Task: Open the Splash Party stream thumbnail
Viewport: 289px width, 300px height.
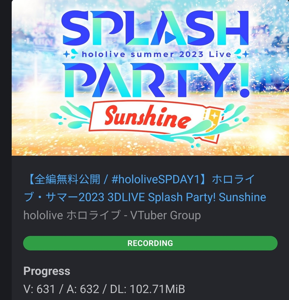Action: point(150,78)
